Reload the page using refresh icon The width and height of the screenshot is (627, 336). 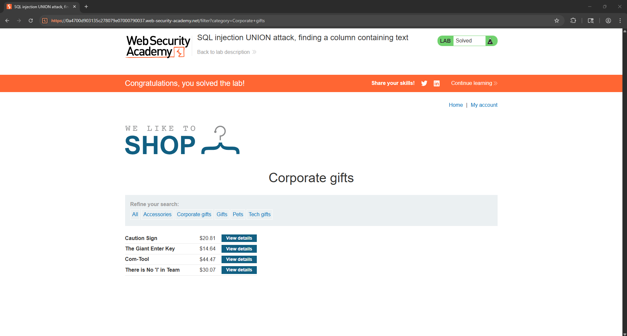tap(31, 21)
